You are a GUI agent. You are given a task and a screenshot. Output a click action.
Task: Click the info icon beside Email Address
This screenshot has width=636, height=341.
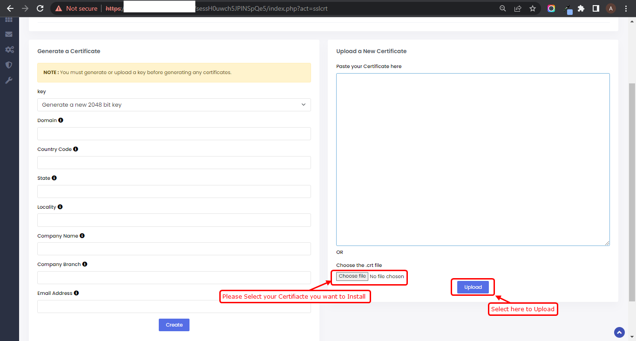[76, 293]
